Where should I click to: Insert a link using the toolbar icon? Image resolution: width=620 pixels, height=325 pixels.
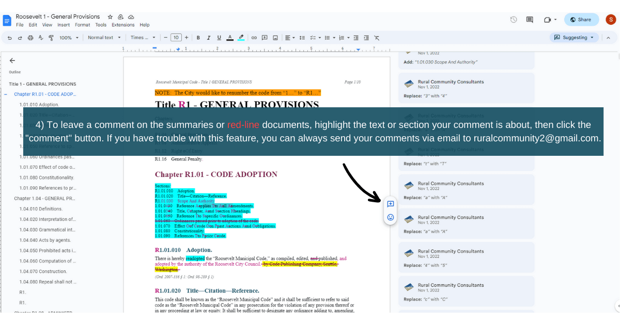pos(253,38)
